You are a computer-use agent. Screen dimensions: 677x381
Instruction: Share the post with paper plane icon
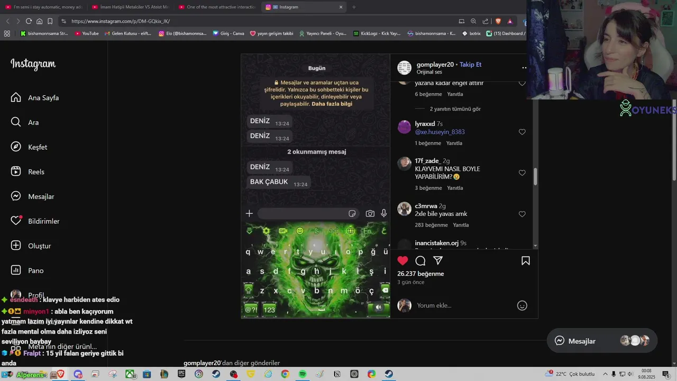[x=438, y=260]
